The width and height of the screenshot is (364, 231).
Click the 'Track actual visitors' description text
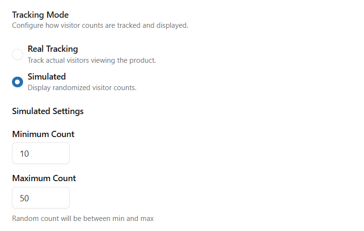[x=92, y=60]
